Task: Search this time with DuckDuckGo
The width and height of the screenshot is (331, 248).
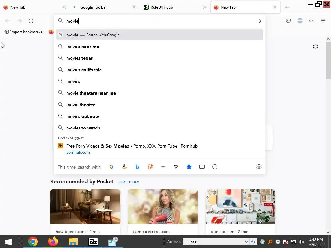Action: pos(150,167)
